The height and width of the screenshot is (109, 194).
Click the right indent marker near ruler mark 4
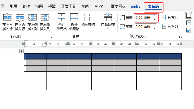pos(45,45)
